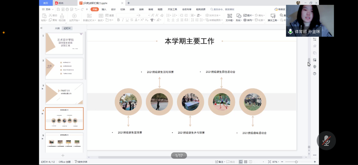Click the Presentation Tools (演示工具) icon

(x=273, y=16)
